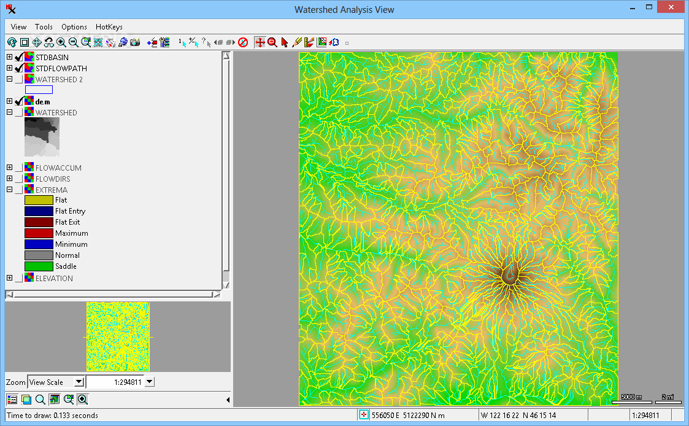Click the zoom-with-map icon in bottom toolbar

pyautogui.click(x=69, y=399)
